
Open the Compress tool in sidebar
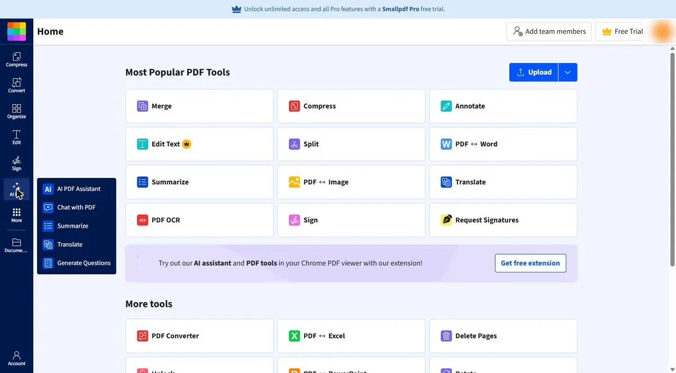16,59
